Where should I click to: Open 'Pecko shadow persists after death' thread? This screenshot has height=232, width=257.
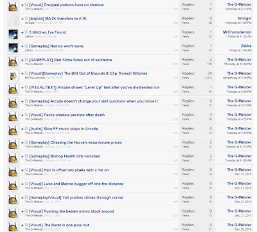67,115
